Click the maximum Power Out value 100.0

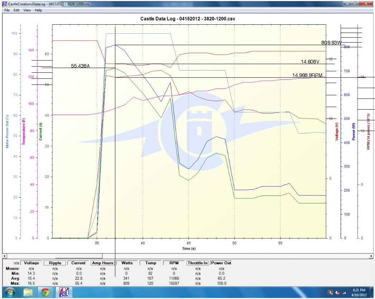[221, 284]
